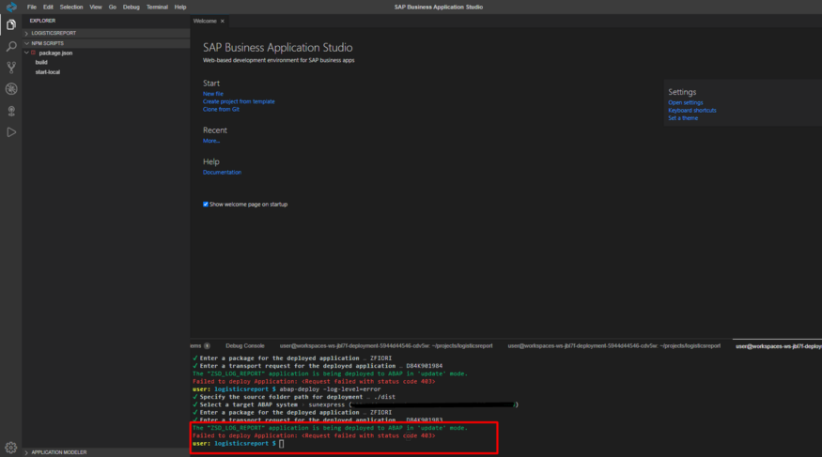Image resolution: width=822 pixels, height=457 pixels.
Task: Collapse the package.json tree node
Action: pyautogui.click(x=26, y=53)
